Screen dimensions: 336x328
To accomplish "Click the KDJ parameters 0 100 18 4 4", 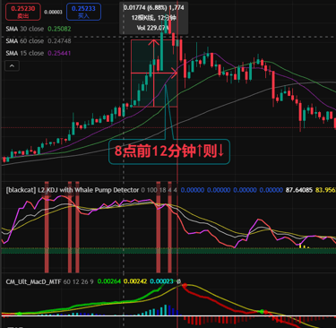I will (159, 190).
